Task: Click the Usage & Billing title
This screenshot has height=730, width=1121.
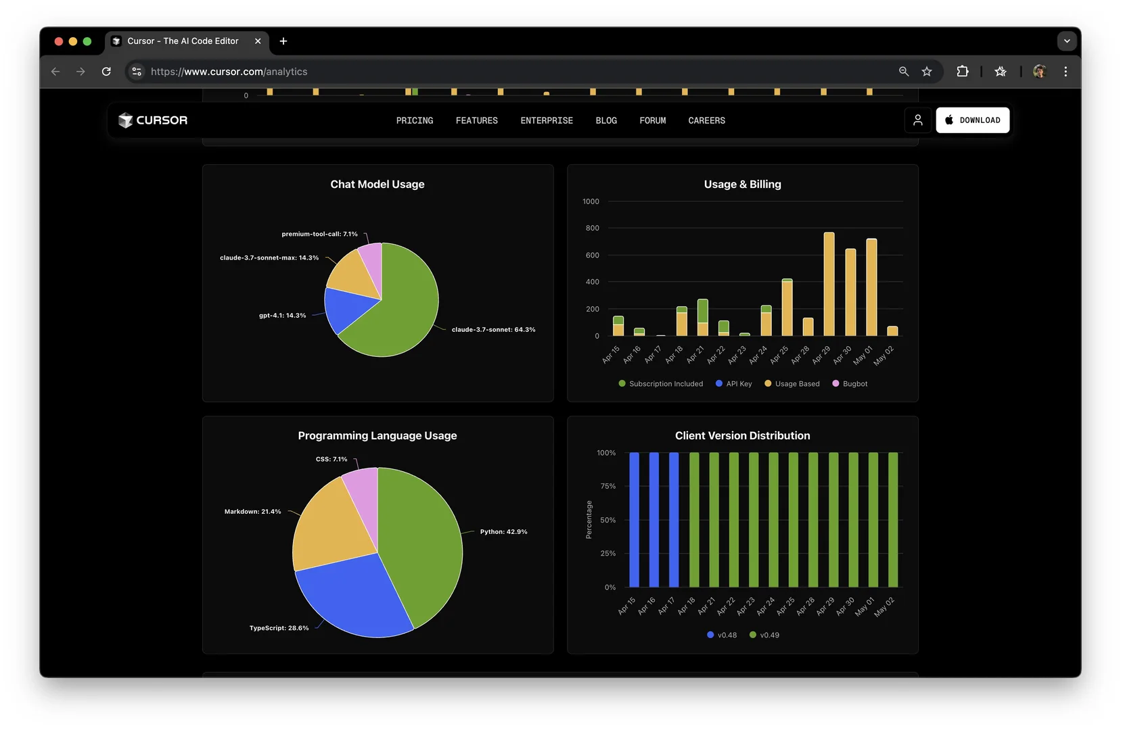Action: (742, 185)
